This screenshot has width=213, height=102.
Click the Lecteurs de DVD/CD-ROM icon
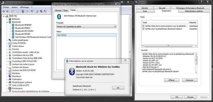(x=10, y=70)
